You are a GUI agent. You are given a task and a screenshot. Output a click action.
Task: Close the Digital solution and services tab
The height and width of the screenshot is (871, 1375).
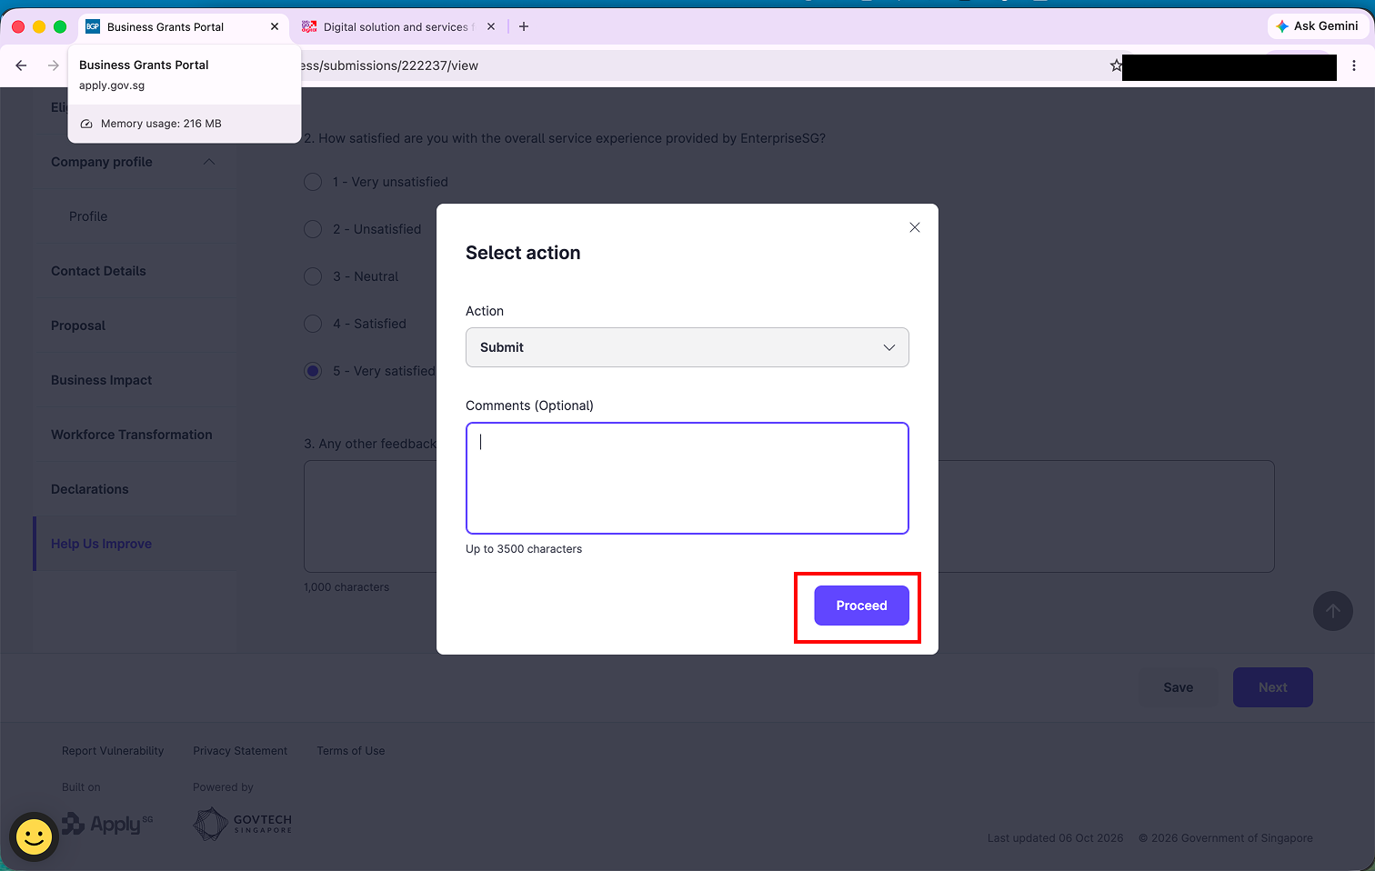point(491,26)
